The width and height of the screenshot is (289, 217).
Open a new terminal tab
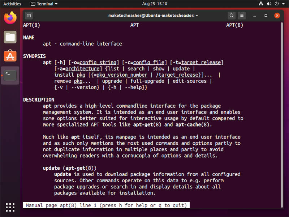point(29,16)
